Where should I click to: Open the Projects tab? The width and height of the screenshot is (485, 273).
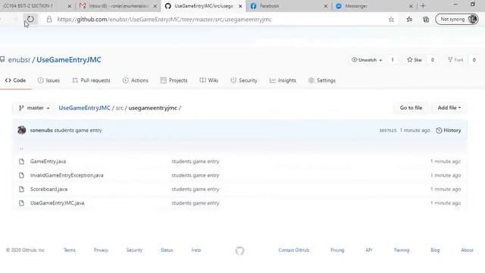click(x=174, y=80)
